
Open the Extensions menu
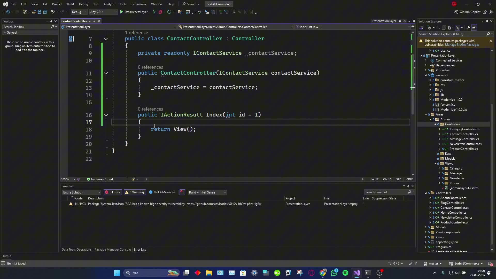coord(138,4)
